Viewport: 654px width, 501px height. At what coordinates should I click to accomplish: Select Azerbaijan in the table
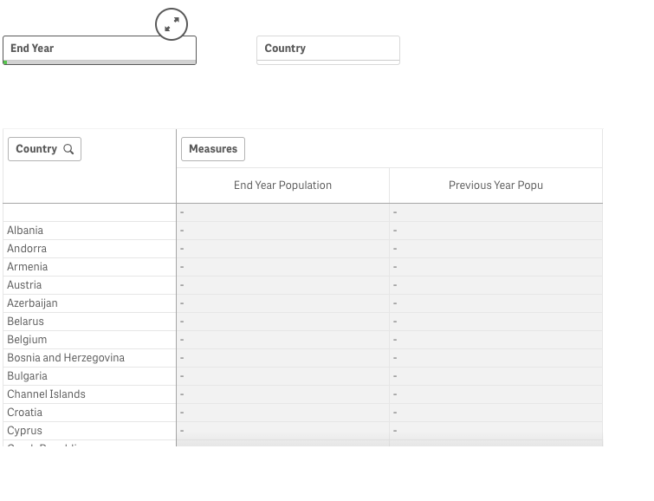point(32,303)
